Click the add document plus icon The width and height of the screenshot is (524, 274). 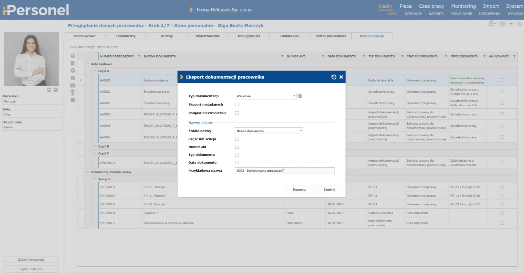73,56
